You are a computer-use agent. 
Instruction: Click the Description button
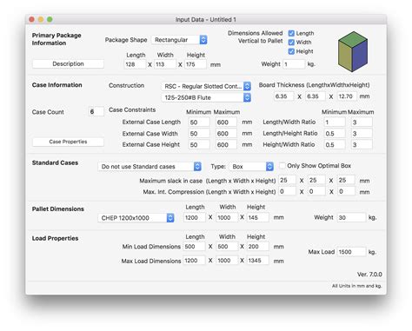pyautogui.click(x=68, y=63)
